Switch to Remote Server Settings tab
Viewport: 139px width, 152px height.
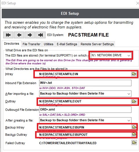97,44
